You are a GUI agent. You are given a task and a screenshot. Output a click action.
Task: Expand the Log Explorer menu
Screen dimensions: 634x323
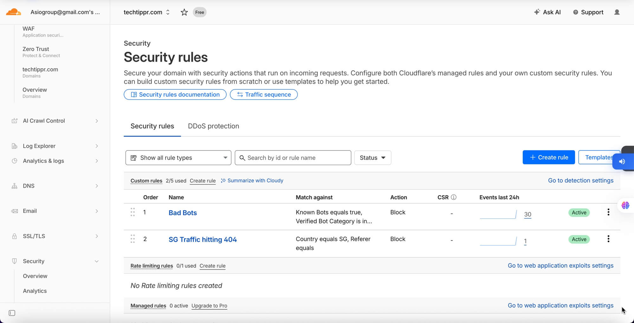pos(97,146)
